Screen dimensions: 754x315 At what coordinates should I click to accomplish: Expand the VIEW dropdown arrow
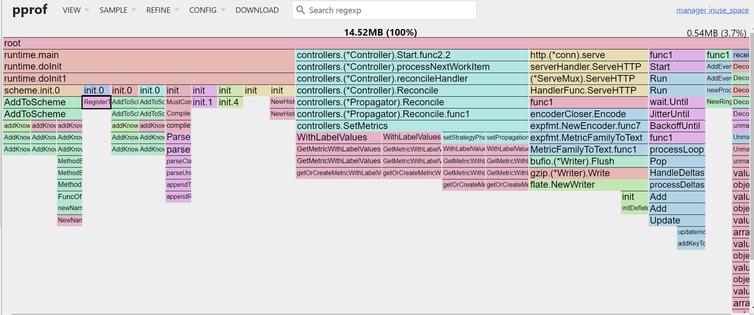87,10
